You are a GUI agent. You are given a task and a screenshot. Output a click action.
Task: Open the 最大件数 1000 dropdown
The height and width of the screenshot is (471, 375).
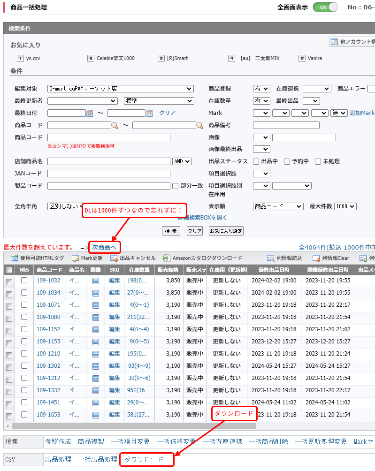coord(345,206)
